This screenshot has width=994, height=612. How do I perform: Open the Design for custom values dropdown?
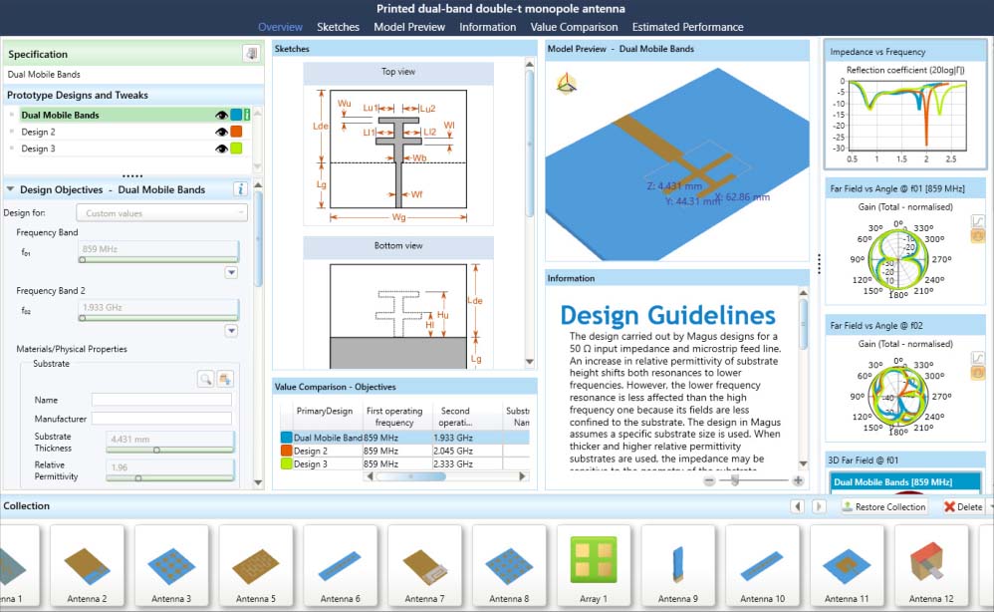pyautogui.click(x=161, y=212)
